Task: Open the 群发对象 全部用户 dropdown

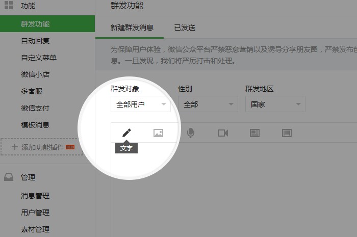Action: (141, 104)
